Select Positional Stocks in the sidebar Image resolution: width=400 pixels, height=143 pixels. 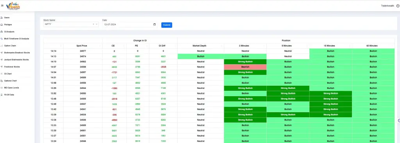click(12, 67)
